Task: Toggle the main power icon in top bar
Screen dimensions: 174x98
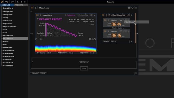Action: pos(2,2)
